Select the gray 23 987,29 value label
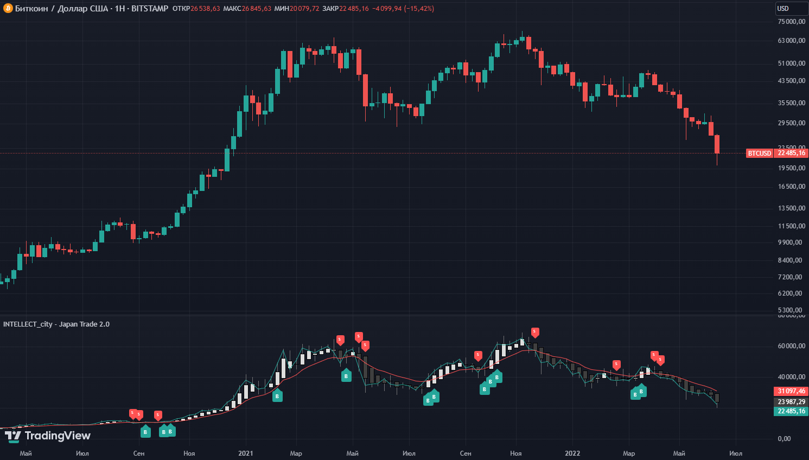Image resolution: width=809 pixels, height=460 pixels. pyautogui.click(x=791, y=402)
